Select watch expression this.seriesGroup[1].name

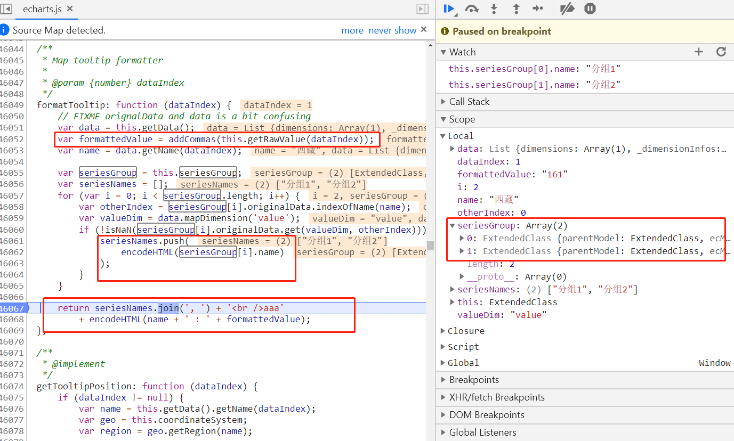pos(535,85)
